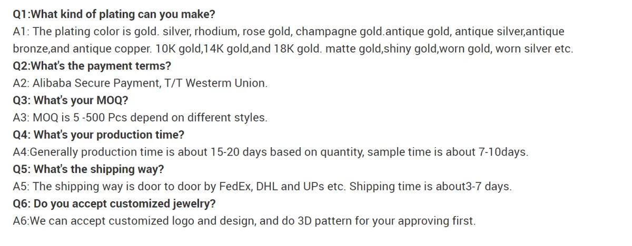Click the 'sample time is about 7-10days' text
This screenshot has height=246, width=632.
click(447, 152)
